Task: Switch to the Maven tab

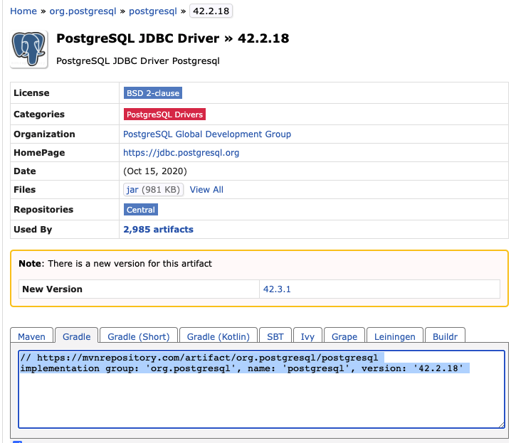Action: coord(31,336)
